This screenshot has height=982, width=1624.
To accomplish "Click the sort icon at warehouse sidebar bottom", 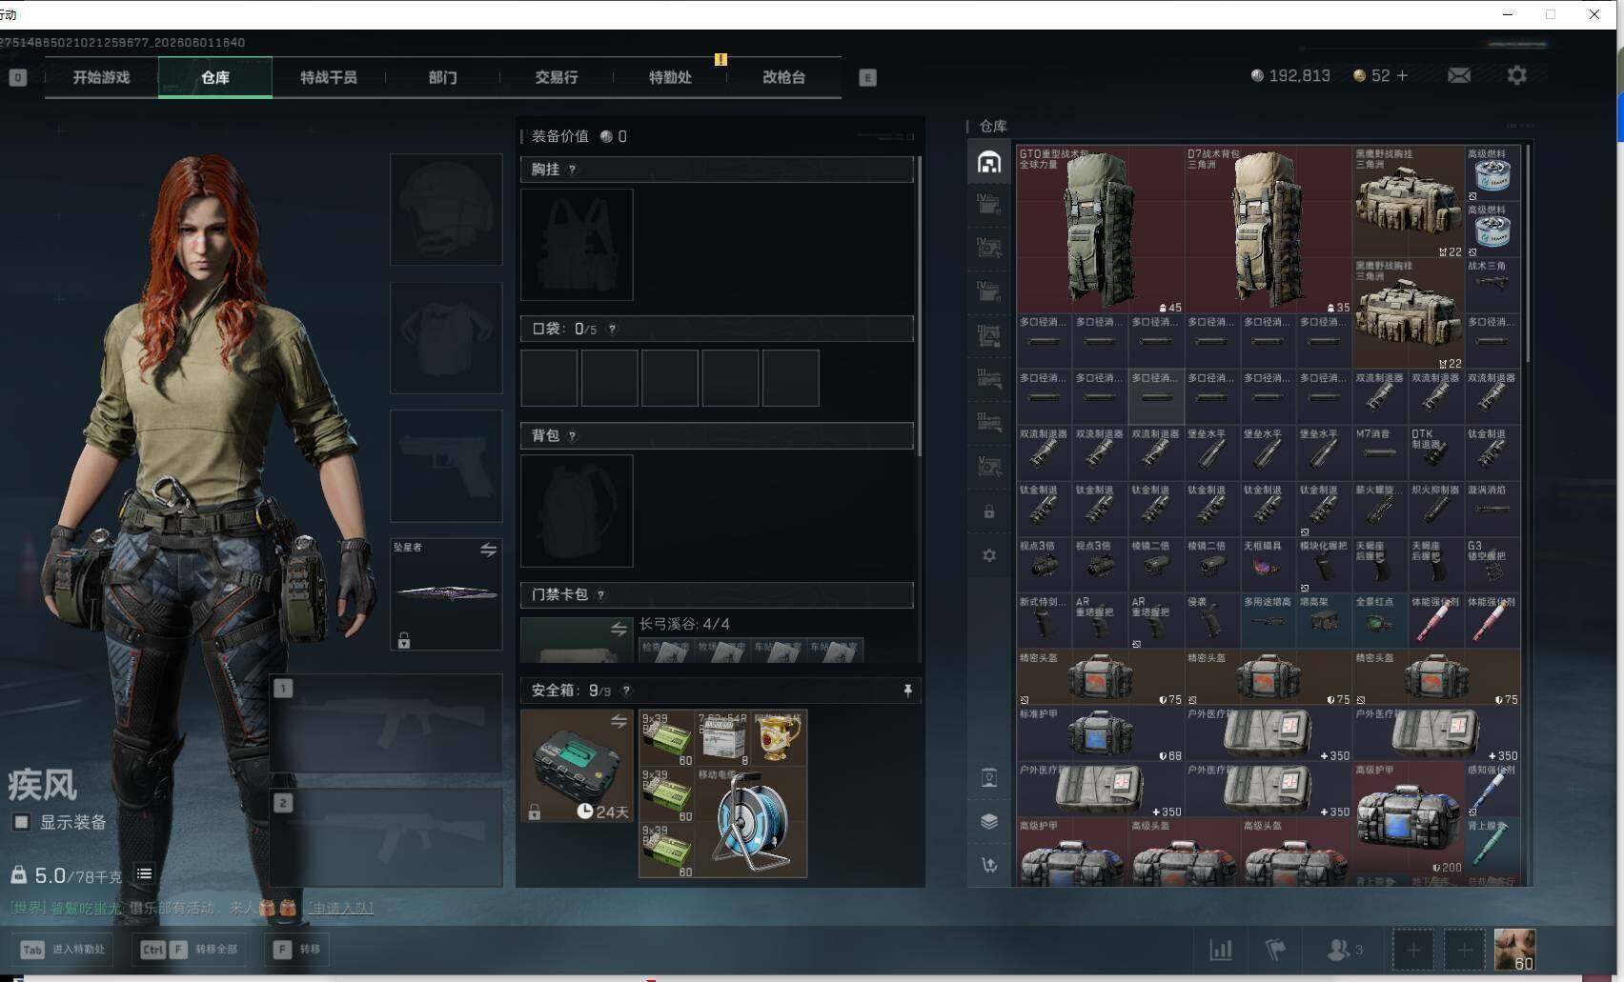I will point(989,865).
